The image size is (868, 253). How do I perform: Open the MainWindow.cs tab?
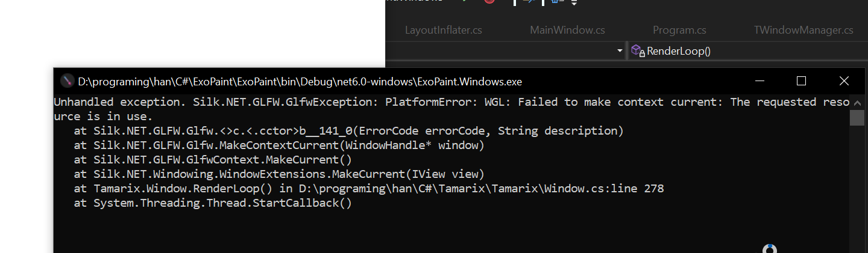[x=567, y=29]
